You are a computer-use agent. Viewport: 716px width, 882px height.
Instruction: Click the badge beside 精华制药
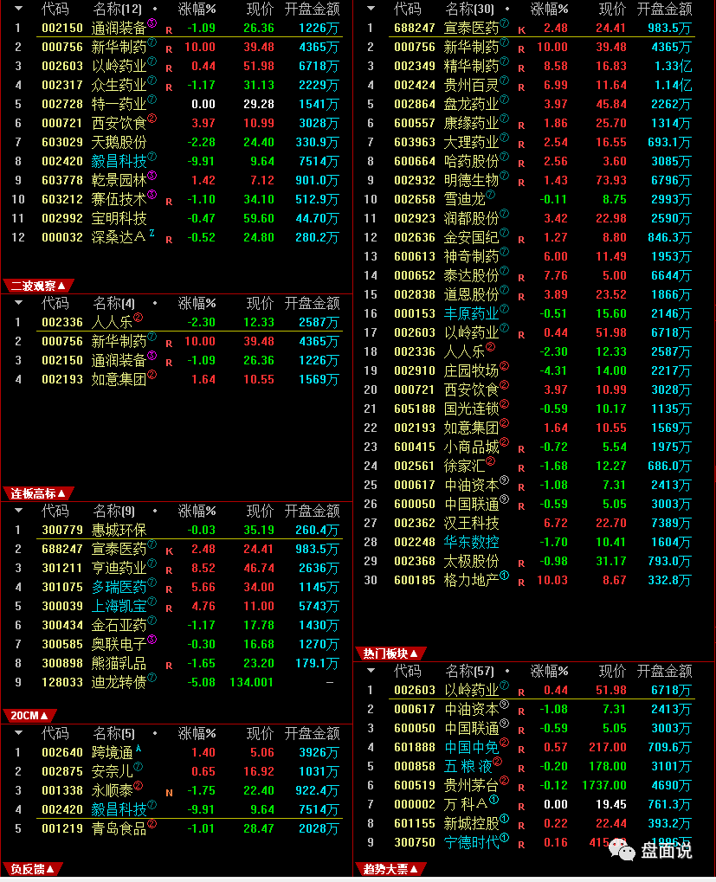tap(505, 61)
